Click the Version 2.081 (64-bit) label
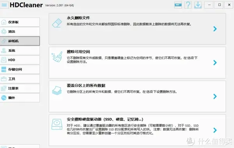 pos(60,5)
